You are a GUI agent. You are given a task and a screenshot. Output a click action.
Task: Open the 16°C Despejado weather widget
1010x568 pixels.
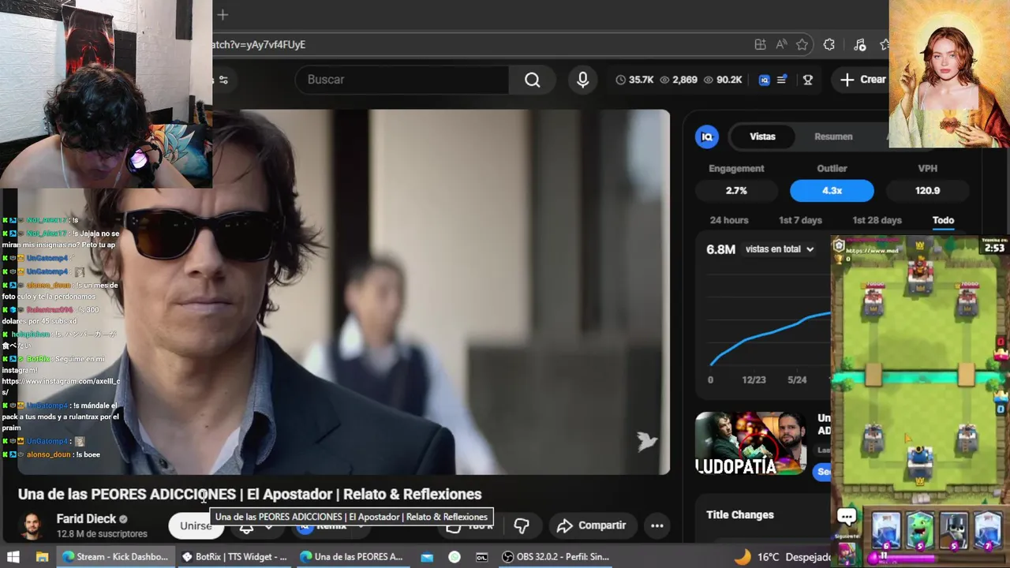(x=781, y=557)
